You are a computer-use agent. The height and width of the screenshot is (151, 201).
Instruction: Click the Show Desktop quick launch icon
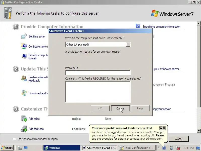pyautogui.click(x=26, y=148)
